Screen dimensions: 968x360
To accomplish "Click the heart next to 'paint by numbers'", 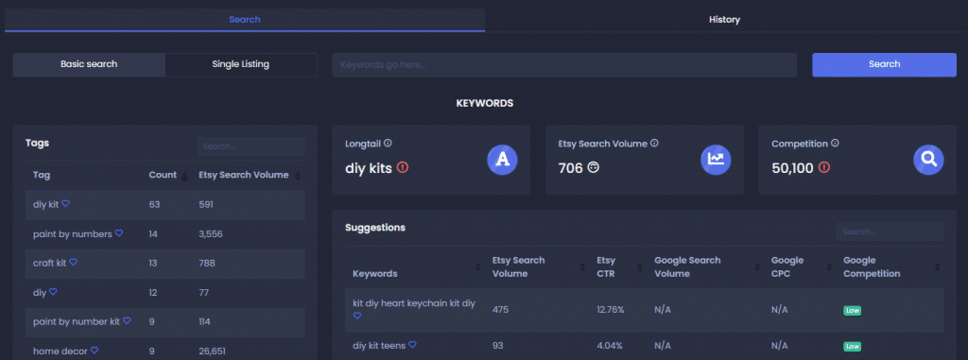I will pyautogui.click(x=119, y=233).
